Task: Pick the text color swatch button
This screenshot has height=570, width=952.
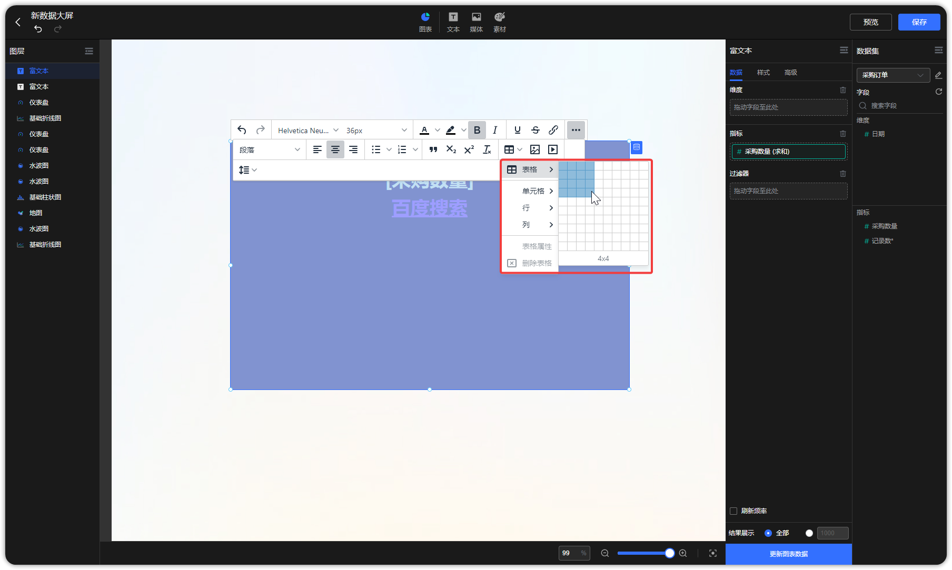Action: (424, 130)
